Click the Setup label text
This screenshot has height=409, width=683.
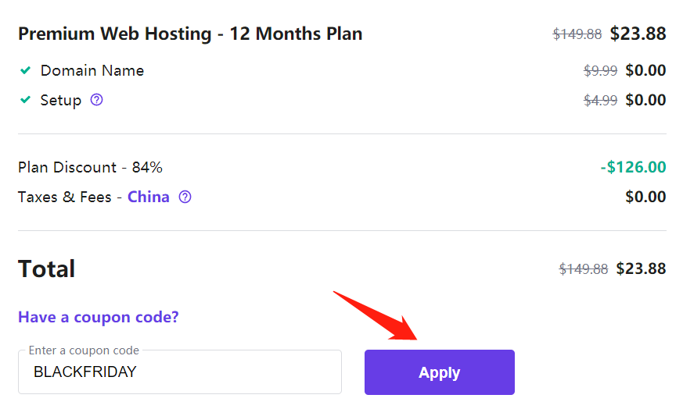point(61,100)
